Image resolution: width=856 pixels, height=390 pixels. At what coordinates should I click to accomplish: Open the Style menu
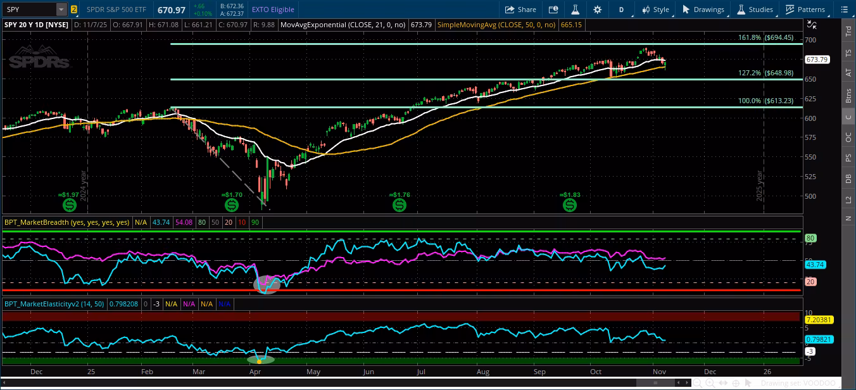coord(655,9)
